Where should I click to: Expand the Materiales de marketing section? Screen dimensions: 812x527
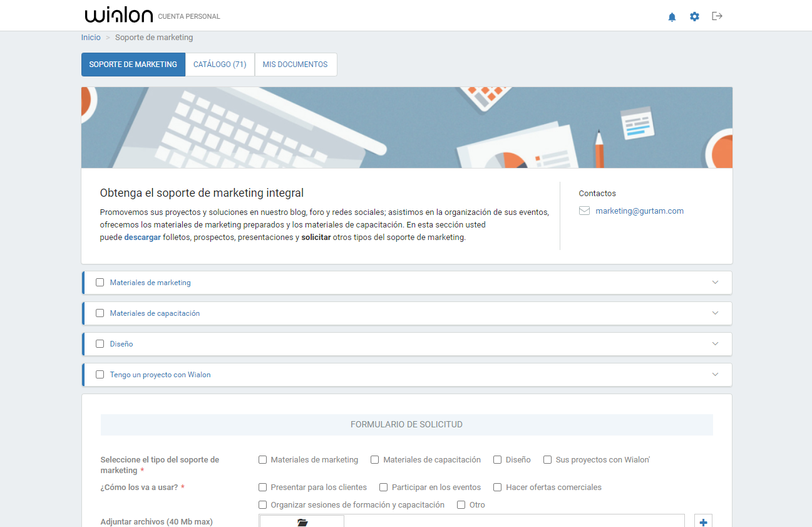tap(714, 282)
